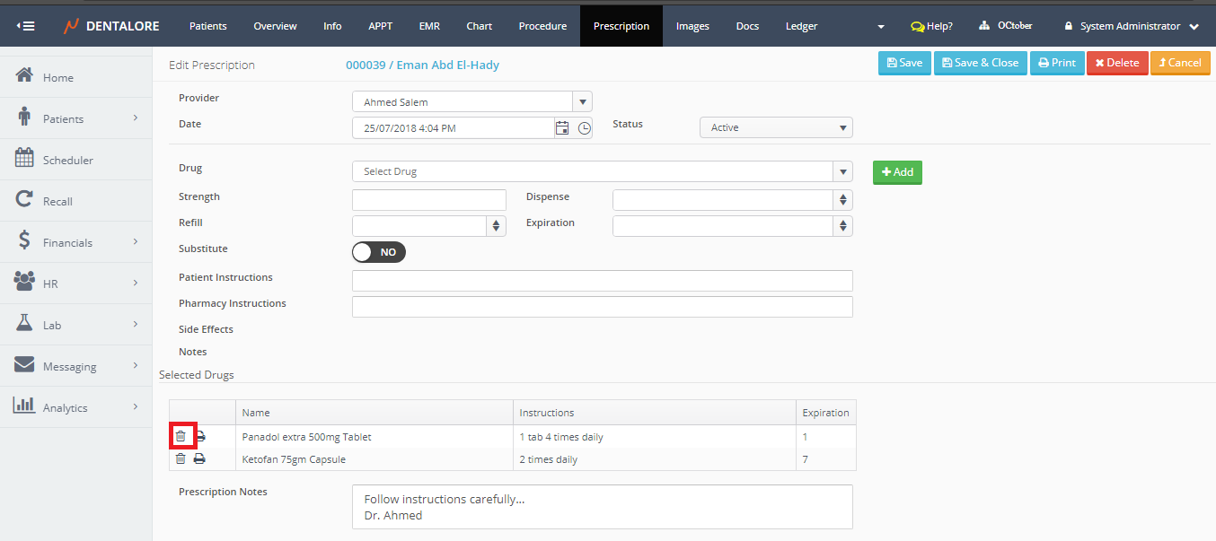
Task: Click trash icon for Ketofan 75gm Capsule
Action: click(181, 459)
